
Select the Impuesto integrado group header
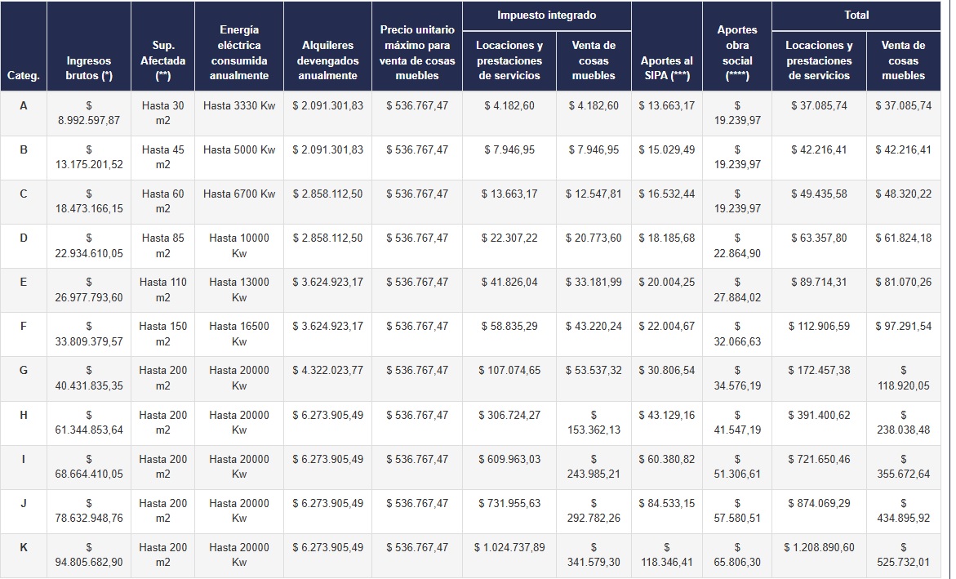547,16
